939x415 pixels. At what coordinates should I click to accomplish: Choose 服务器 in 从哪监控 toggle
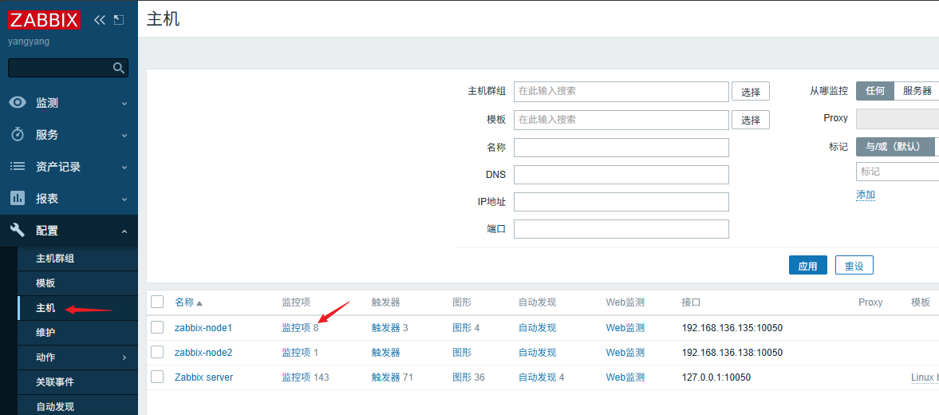(x=917, y=91)
